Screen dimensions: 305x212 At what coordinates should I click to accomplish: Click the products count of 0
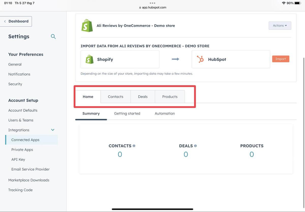[252, 155]
